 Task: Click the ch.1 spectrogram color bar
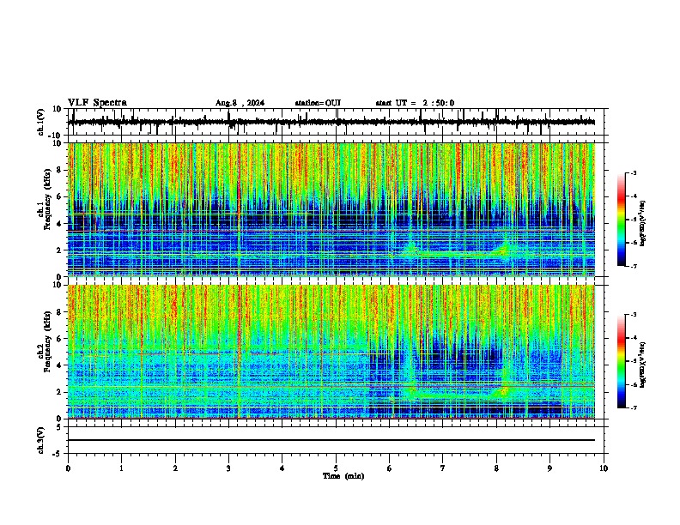tap(622, 220)
